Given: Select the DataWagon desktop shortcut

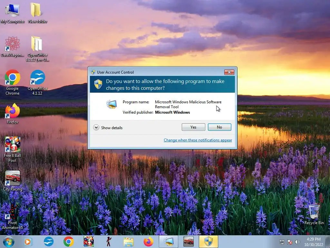Looking at the screenshot, I should (x=13, y=46).
